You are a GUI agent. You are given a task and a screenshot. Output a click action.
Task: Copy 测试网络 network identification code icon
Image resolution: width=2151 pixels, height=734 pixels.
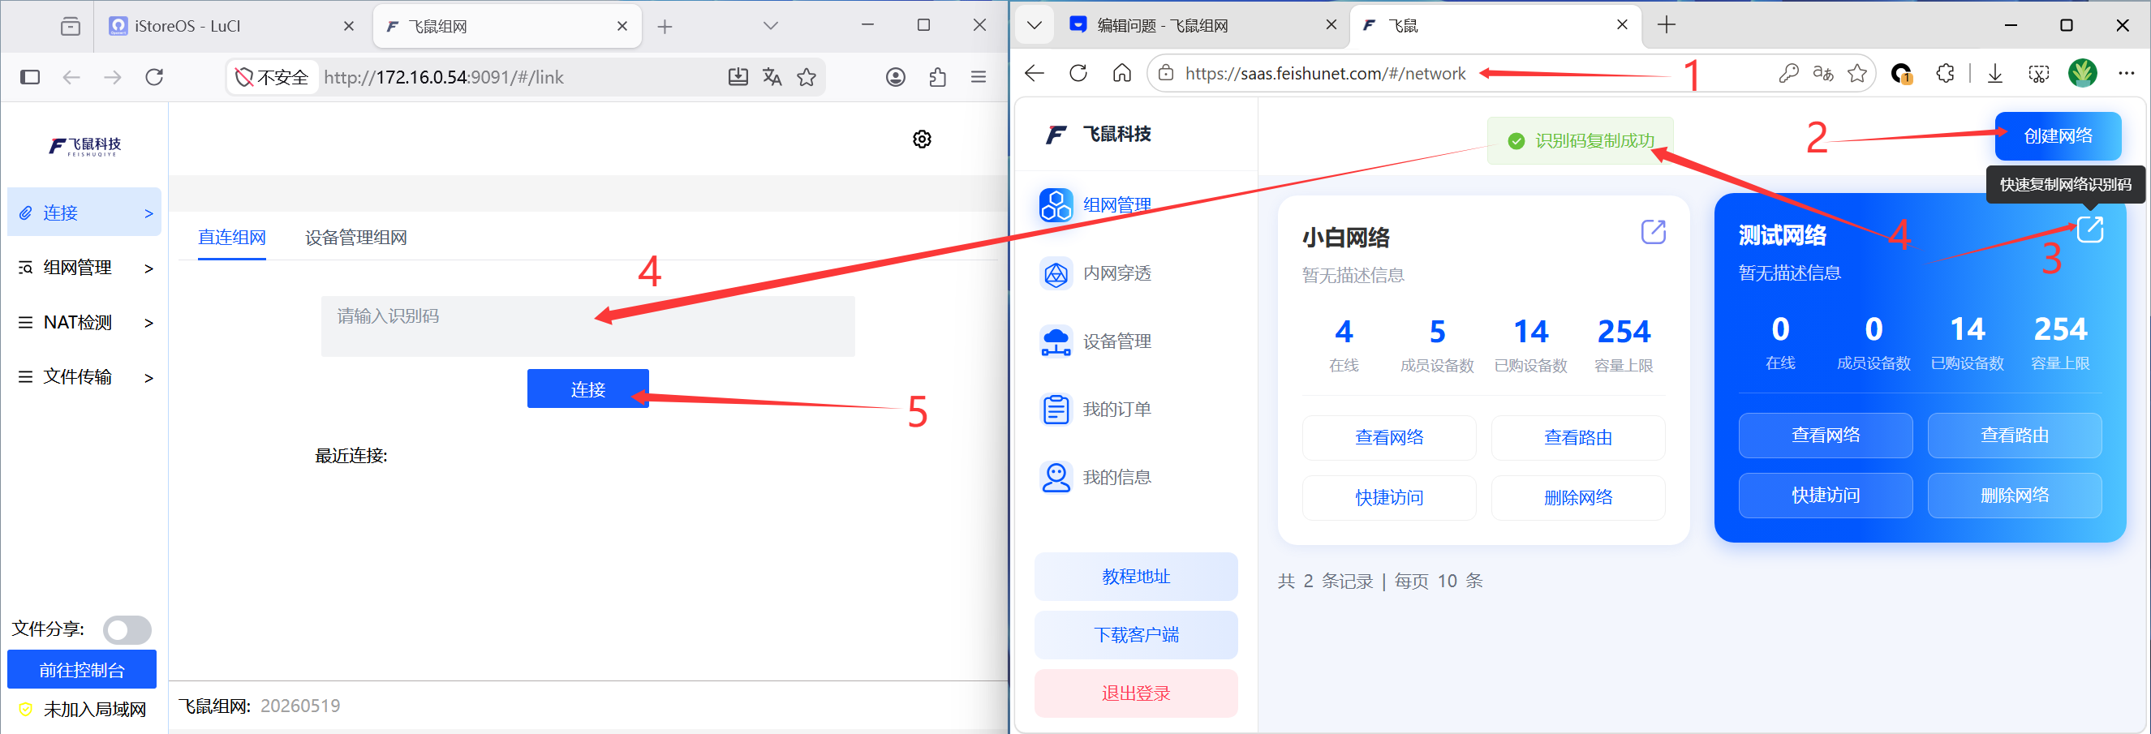pos(2089,229)
